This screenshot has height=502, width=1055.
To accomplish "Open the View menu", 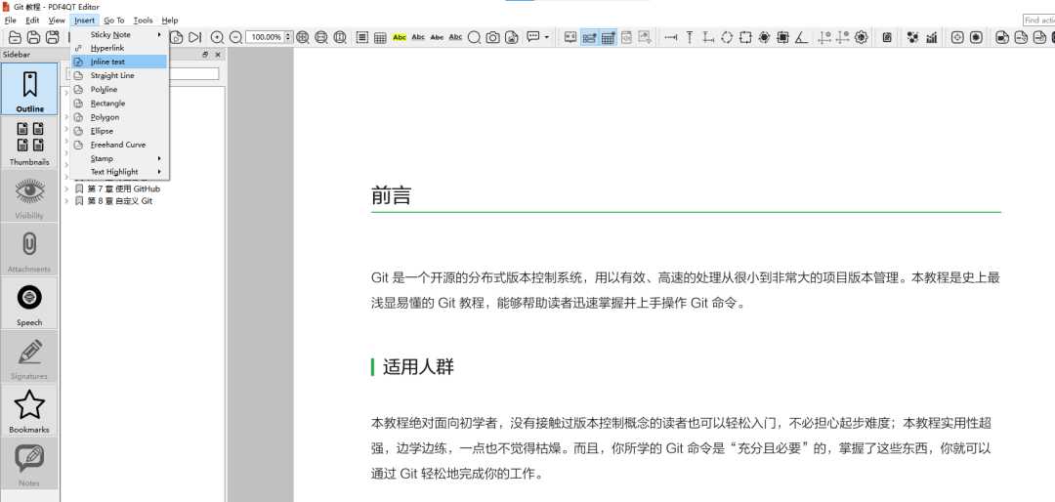I will 57,21.
